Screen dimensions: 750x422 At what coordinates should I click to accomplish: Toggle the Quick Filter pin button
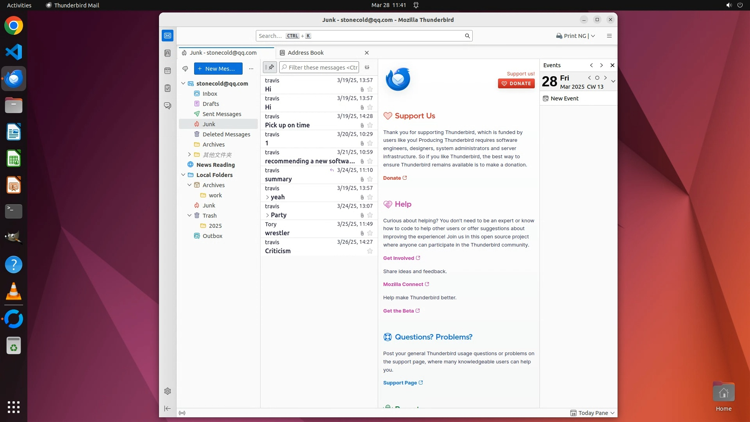tap(270, 67)
